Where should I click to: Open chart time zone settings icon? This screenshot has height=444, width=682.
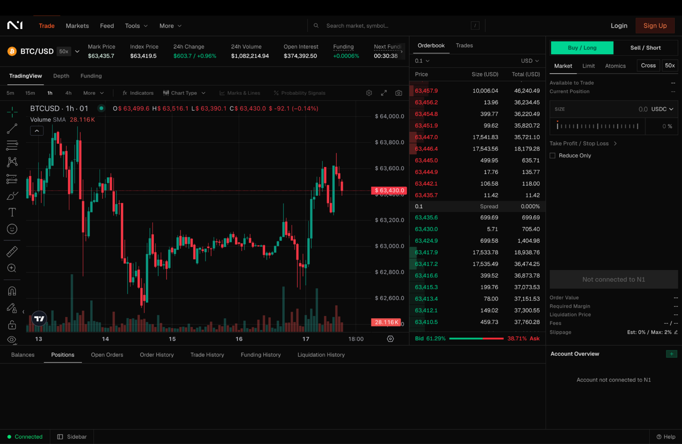tap(390, 339)
